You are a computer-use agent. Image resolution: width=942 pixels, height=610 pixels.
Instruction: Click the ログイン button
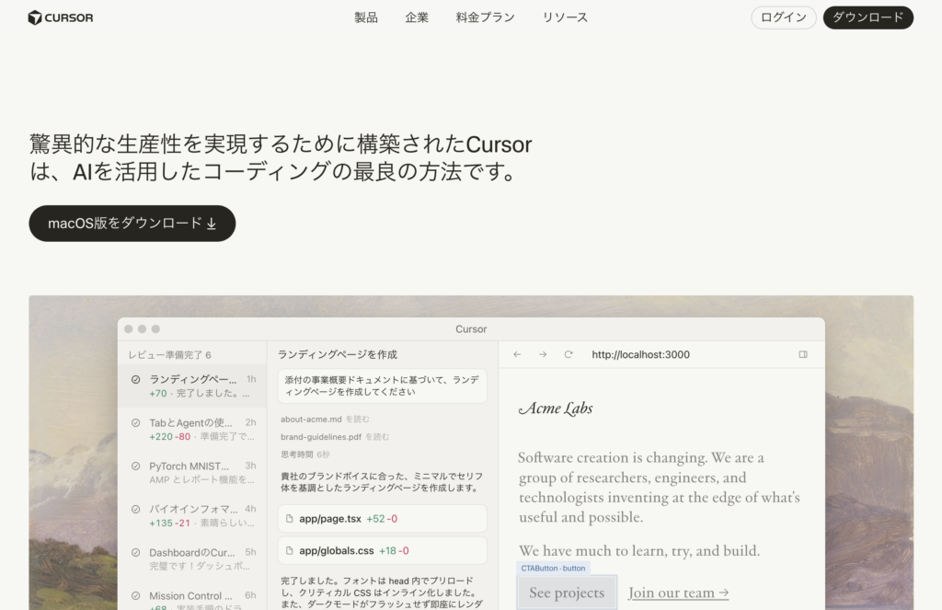783,17
